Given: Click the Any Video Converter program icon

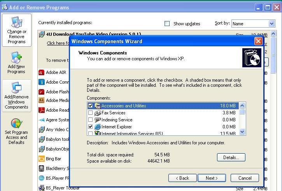Looking at the screenshot, I should pos(42,130).
